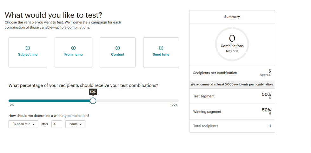Focus the wait duration field showing 4
The image size is (311, 153).
(x=56, y=124)
